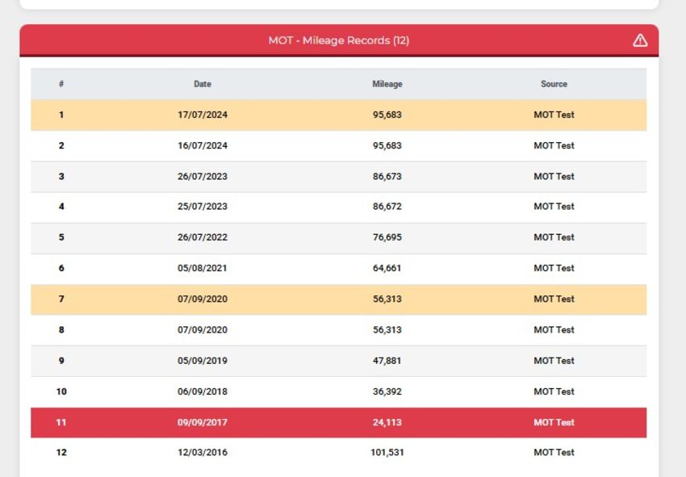Select the 25/07/2023 date cell
The image size is (686, 477).
click(x=203, y=207)
